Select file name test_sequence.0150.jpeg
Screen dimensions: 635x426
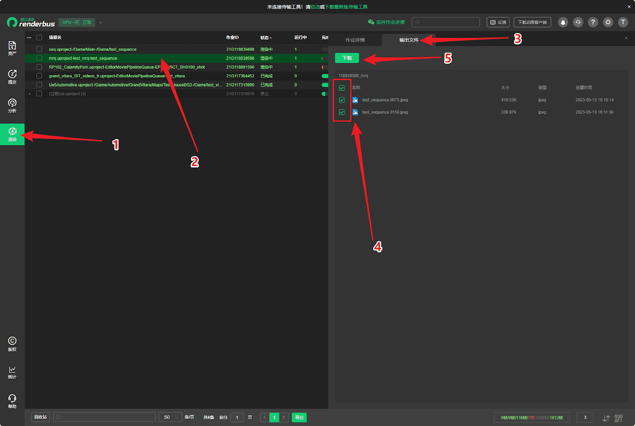385,112
